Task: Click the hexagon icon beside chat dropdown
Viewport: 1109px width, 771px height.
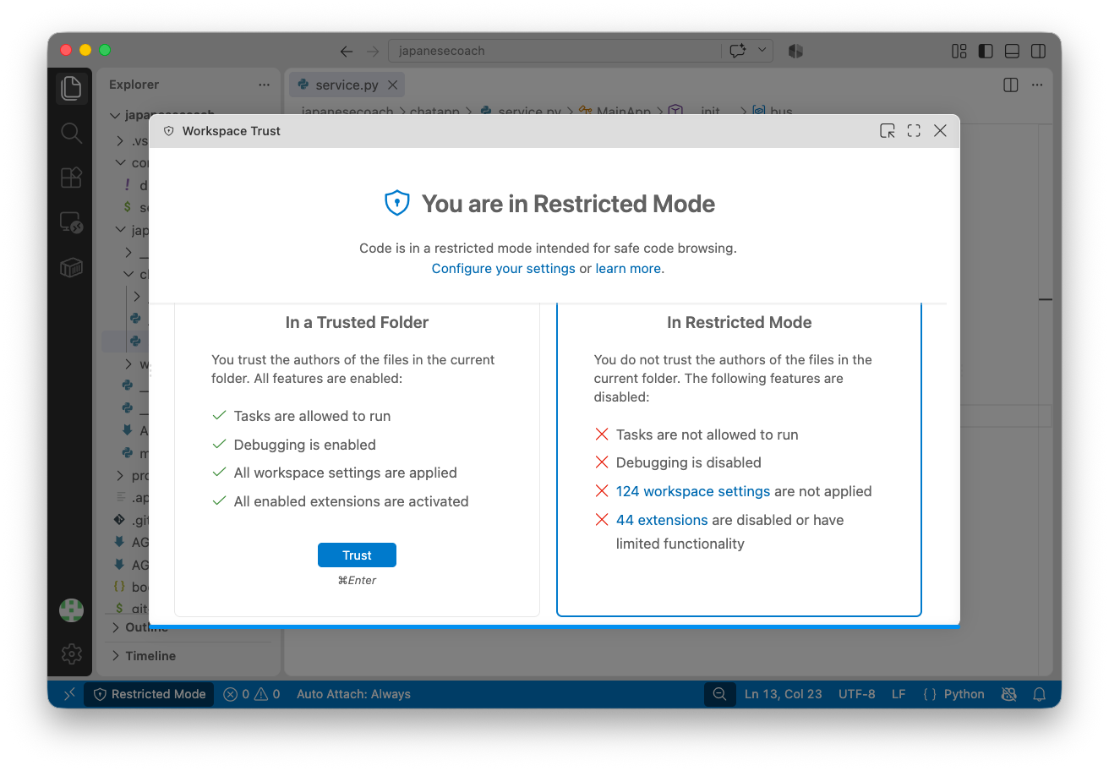Action: (795, 51)
